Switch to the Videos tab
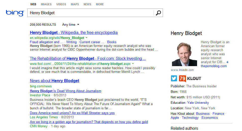Viewport: 242px width, 131px height. (x=61, y=4)
